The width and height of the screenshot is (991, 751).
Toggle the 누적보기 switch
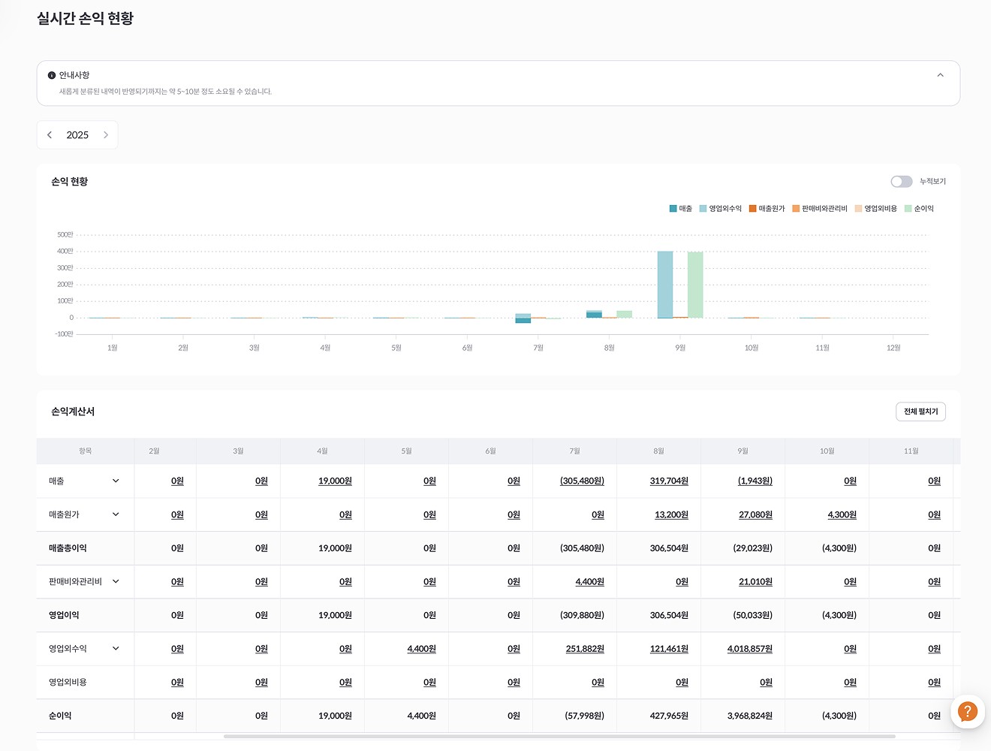pos(901,182)
